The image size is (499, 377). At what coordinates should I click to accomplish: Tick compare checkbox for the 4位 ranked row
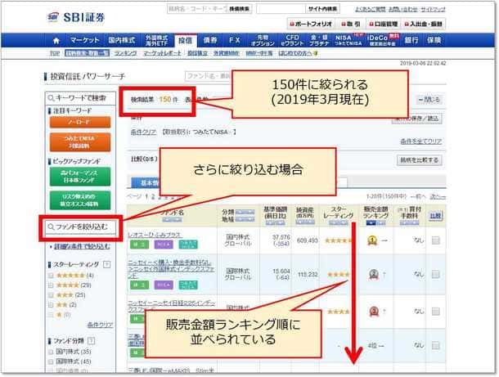(x=436, y=345)
